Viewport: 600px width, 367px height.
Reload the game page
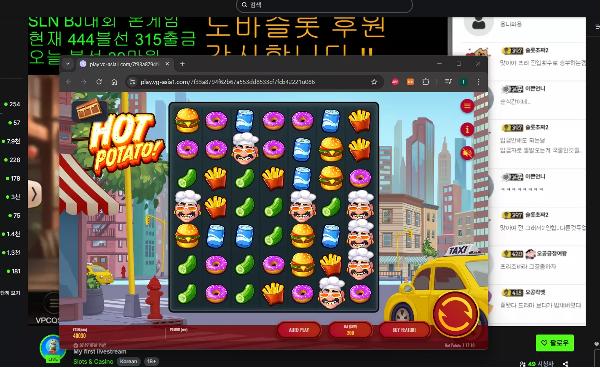point(99,82)
